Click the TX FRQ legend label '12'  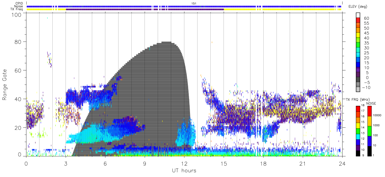click(x=363, y=139)
